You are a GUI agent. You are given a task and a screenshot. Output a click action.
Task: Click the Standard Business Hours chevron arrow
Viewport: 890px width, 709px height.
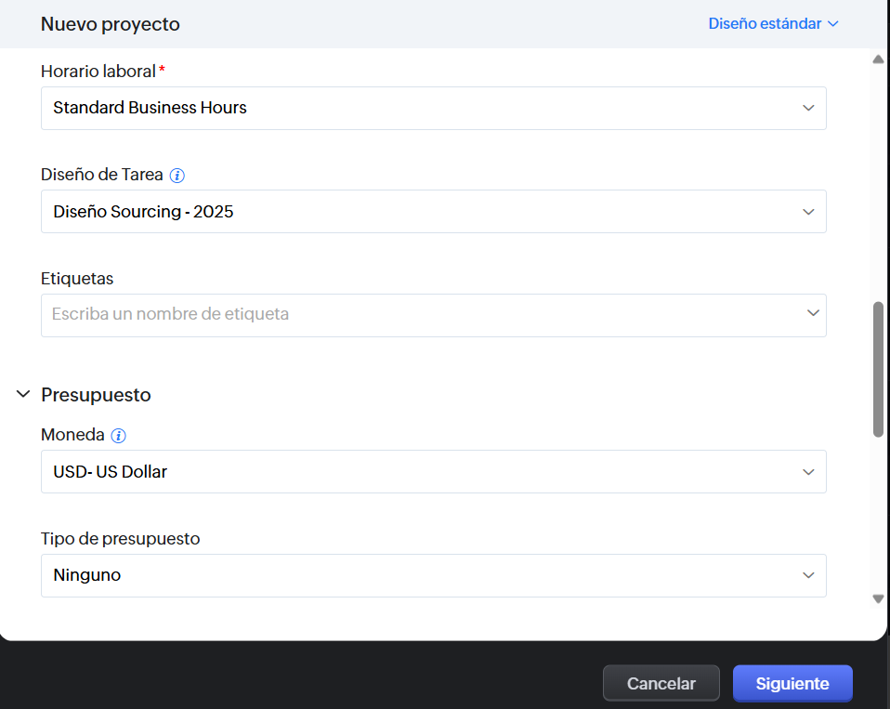click(808, 108)
